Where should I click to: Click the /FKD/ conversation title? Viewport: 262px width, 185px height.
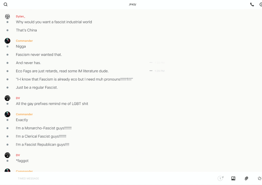[133, 4]
